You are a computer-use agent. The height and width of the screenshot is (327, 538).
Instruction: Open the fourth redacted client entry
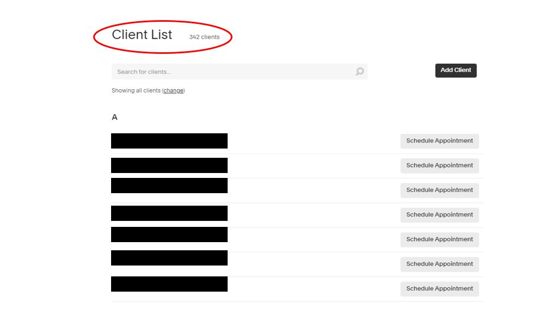click(169, 213)
